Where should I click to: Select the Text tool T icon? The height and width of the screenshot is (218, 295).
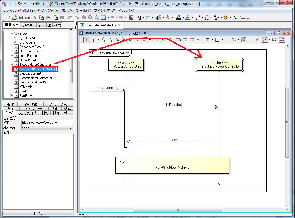click(207, 40)
